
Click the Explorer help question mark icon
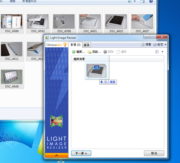point(151,1)
